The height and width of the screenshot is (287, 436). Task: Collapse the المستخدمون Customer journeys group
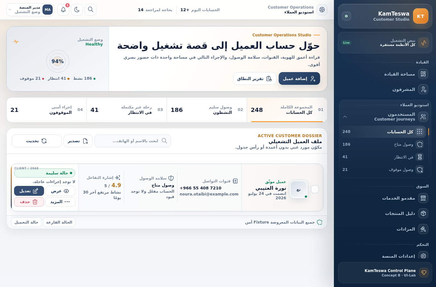tap(385, 117)
